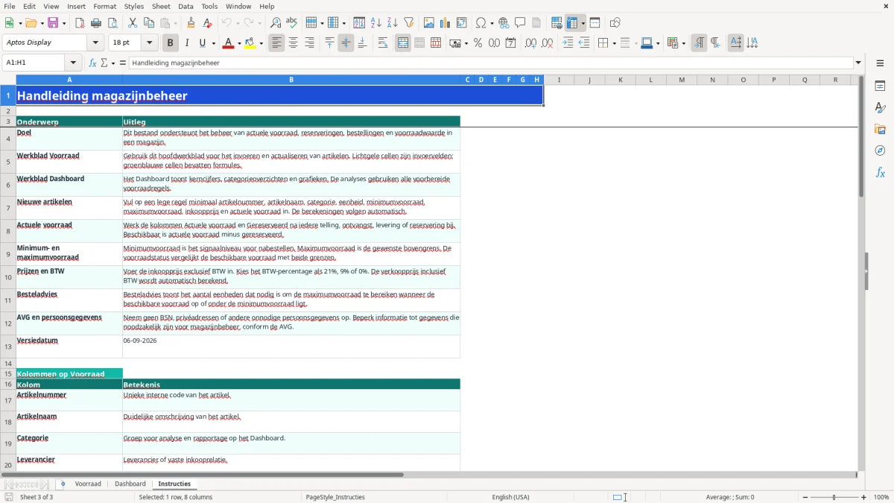Toggle Center Horizontally alignment button
This screenshot has width=894, height=503.
pyautogui.click(x=293, y=43)
